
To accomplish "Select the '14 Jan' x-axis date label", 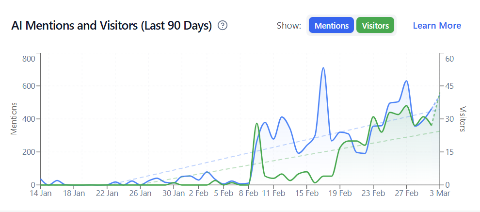I will pyautogui.click(x=41, y=193).
